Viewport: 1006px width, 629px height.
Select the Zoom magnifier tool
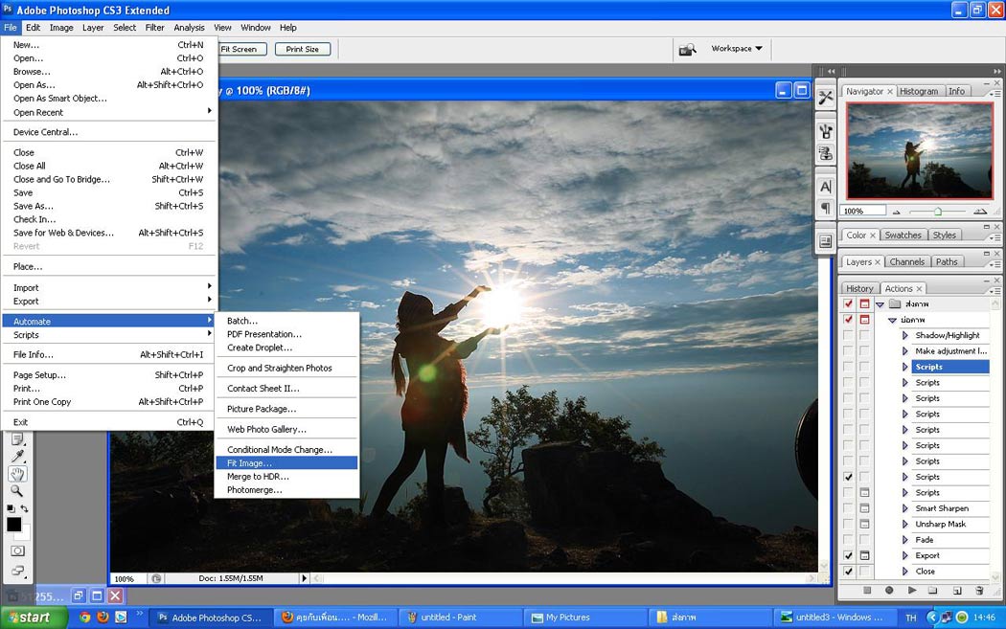point(17,491)
